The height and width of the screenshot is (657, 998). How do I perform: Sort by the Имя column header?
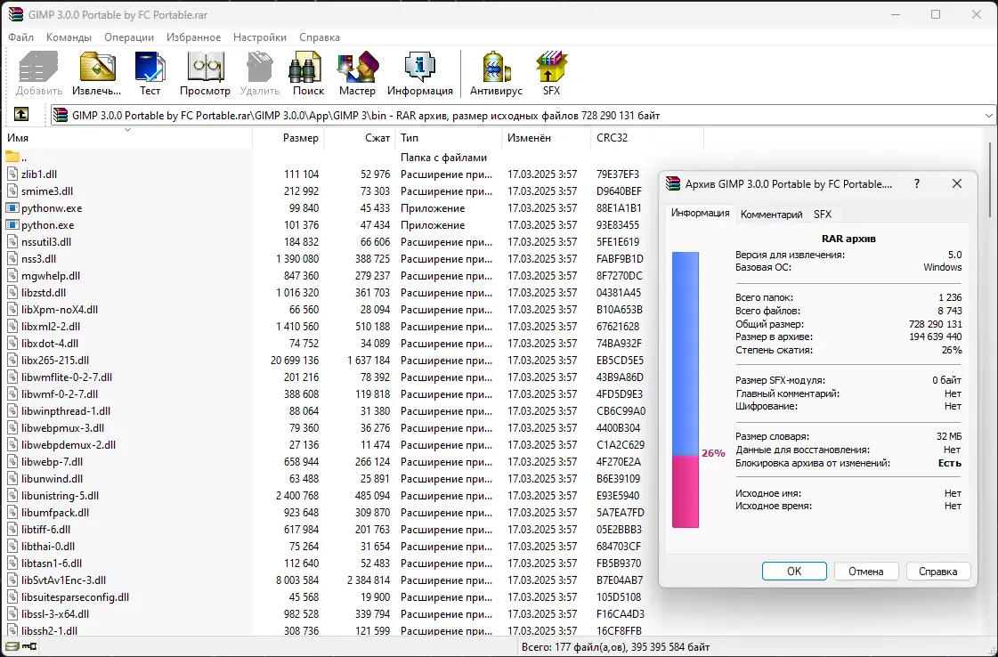coord(127,137)
